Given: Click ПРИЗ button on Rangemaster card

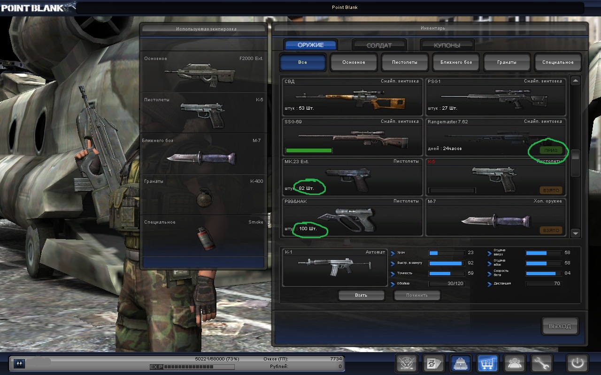Looking at the screenshot, I should (551, 150).
